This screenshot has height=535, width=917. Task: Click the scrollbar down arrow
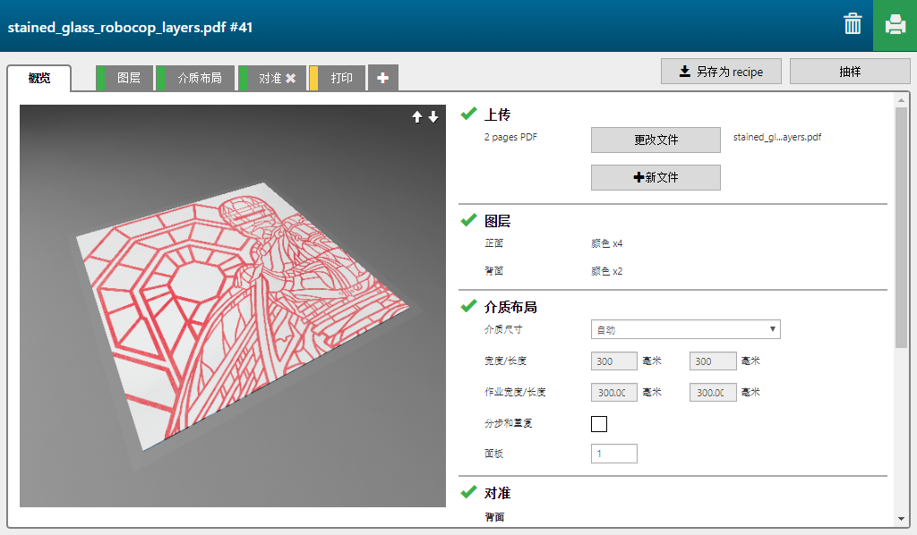(901, 519)
